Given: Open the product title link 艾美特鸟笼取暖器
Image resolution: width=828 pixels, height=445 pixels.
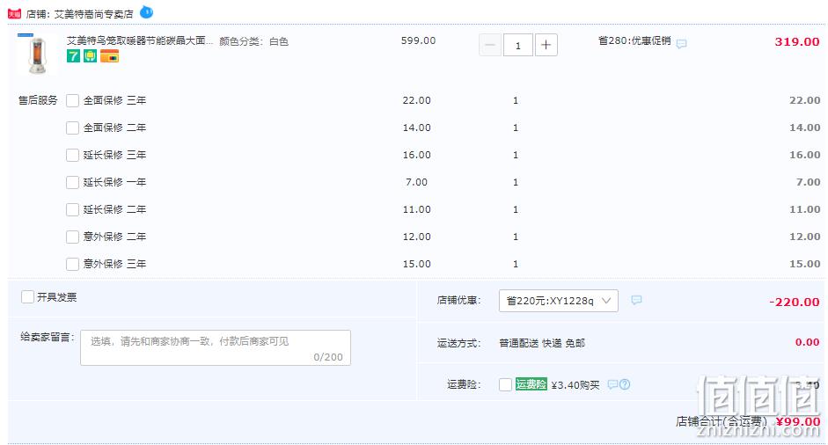Looking at the screenshot, I should [140, 40].
